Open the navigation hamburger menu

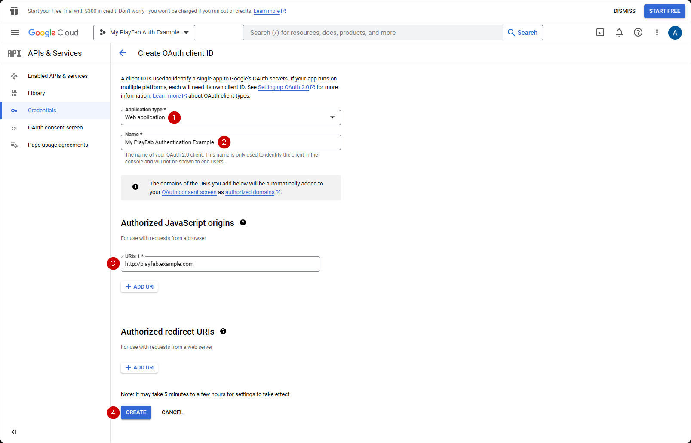click(x=15, y=32)
